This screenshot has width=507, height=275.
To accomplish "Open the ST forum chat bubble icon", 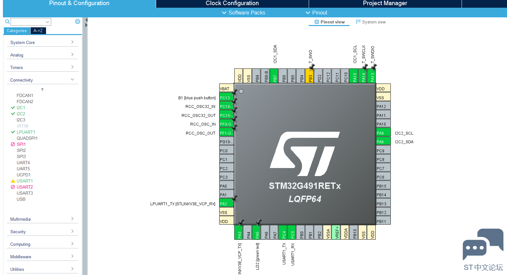I will pyautogui.click(x=483, y=244).
